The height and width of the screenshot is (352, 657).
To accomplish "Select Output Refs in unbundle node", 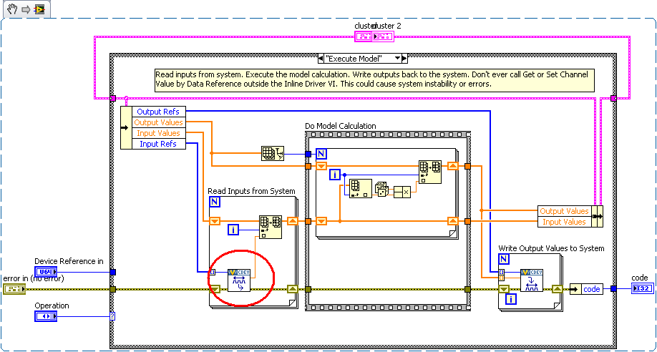I will coord(159,112).
